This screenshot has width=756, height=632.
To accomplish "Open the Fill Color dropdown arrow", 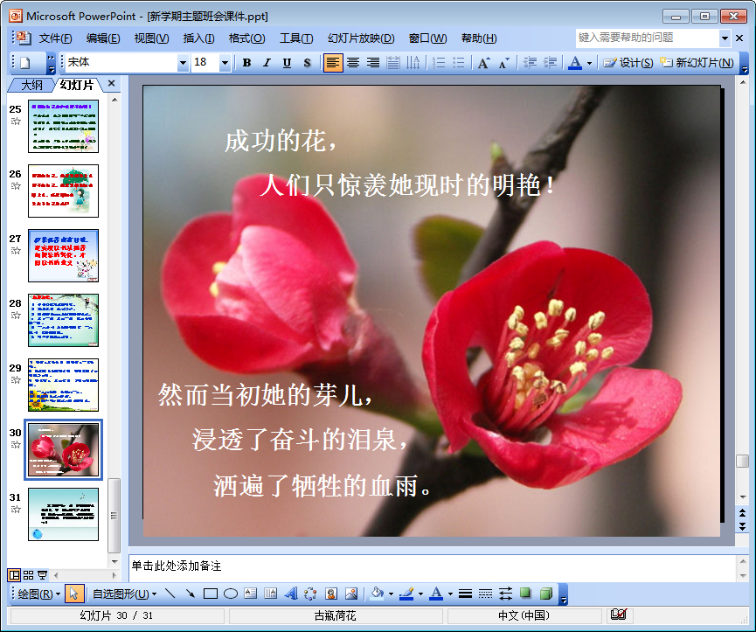I will [x=391, y=594].
